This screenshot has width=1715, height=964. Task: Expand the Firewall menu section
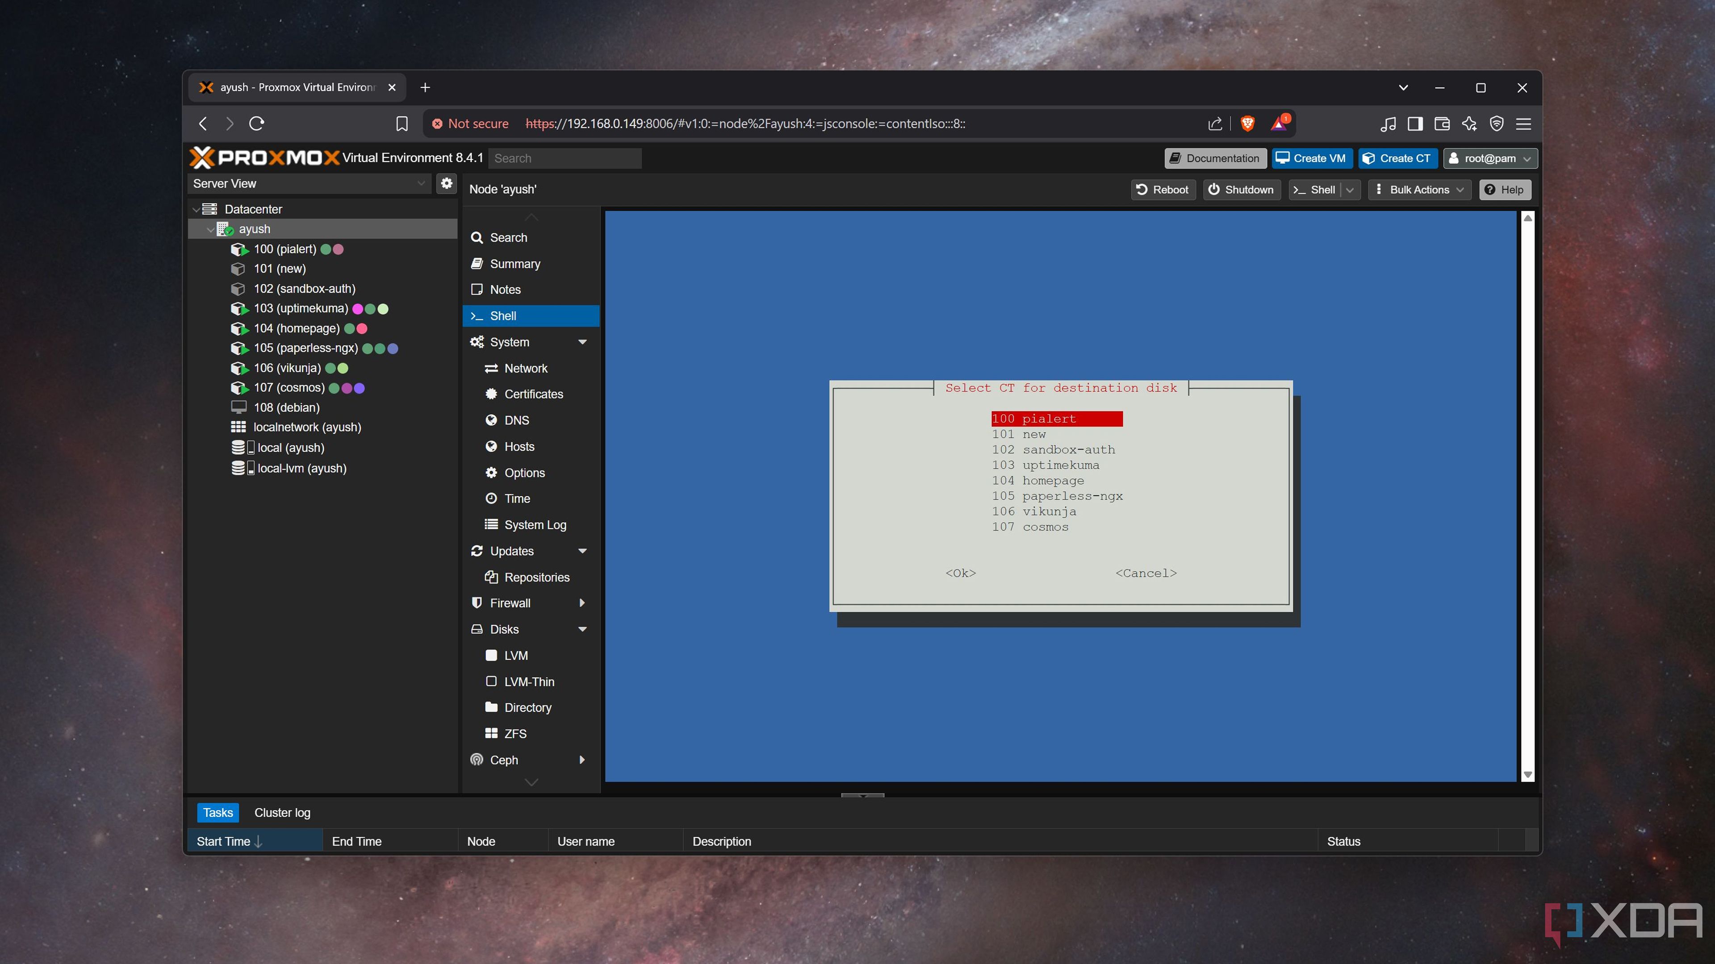click(x=582, y=603)
